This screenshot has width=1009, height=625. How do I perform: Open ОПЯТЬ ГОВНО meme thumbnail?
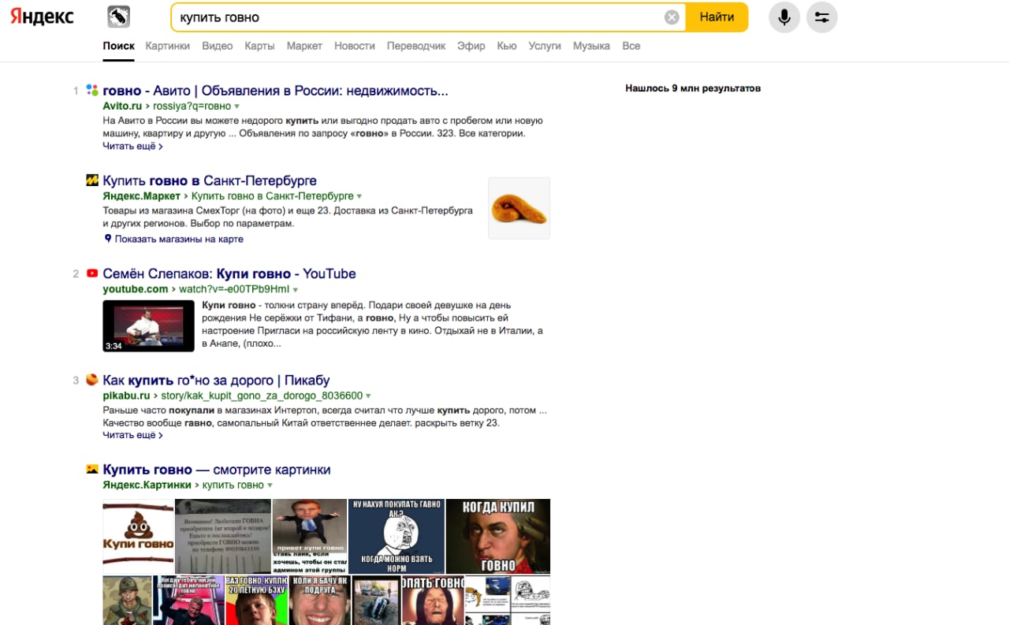(x=433, y=600)
